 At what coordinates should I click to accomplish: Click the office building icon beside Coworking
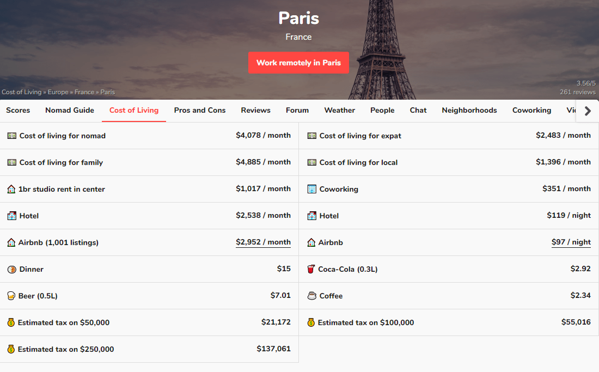(x=311, y=189)
